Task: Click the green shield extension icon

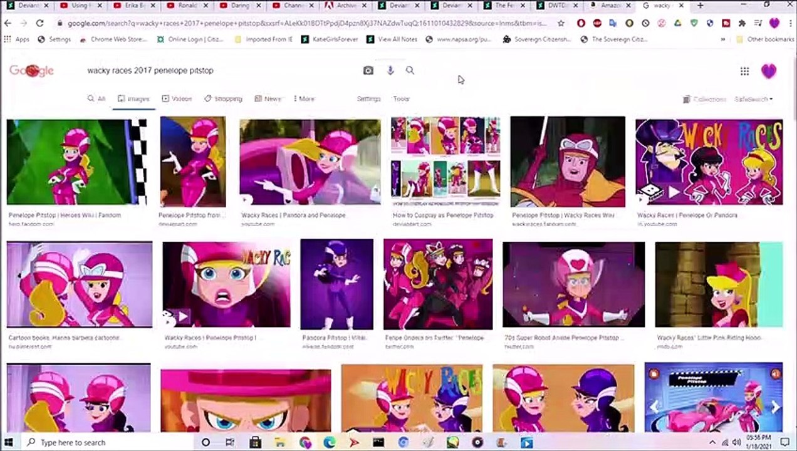Action: point(694,23)
